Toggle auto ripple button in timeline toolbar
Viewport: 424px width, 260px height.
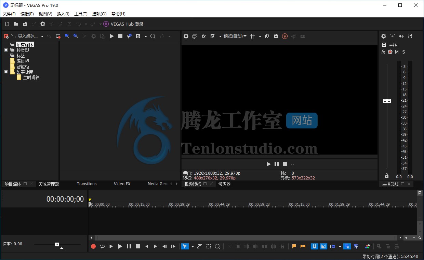click(332, 246)
